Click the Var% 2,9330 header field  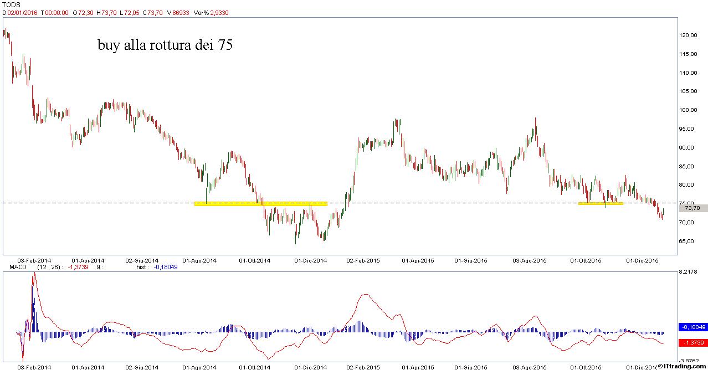[211, 12]
